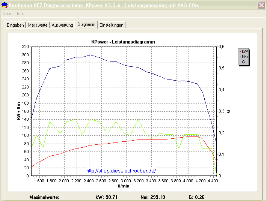The height and width of the screenshot is (201, 267).
Task: Switch to the Eingaben tab
Action: pyautogui.click(x=15, y=25)
